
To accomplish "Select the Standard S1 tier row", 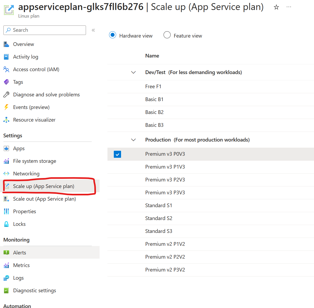I will (x=211, y=206).
